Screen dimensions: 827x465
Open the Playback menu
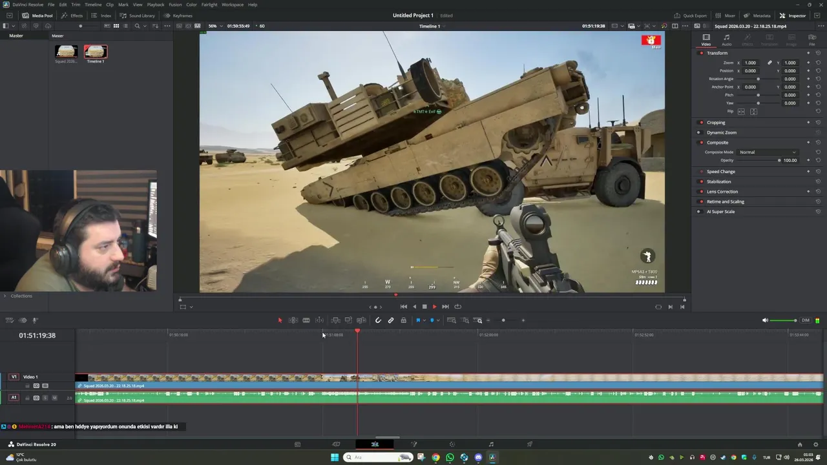(x=156, y=5)
